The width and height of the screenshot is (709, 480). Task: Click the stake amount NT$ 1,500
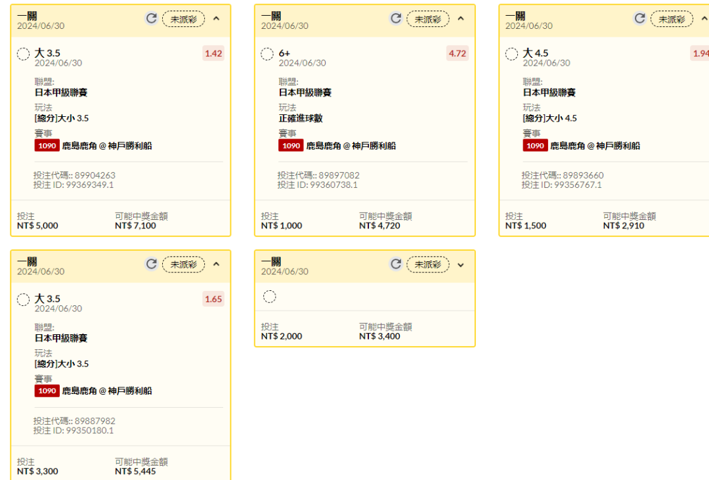tap(525, 225)
